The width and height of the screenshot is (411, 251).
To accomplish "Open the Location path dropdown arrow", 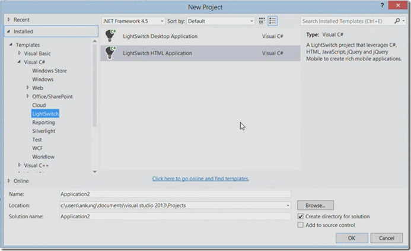I will (288, 205).
